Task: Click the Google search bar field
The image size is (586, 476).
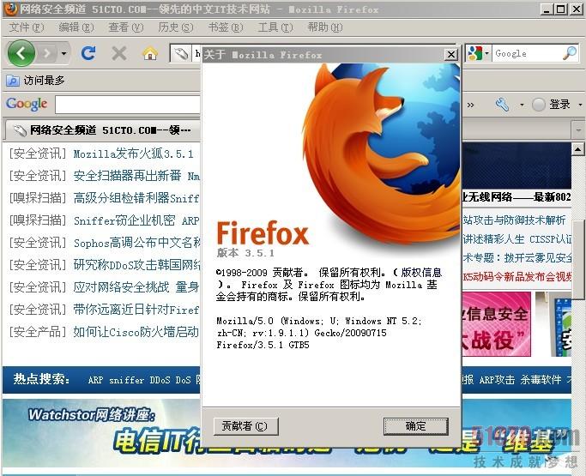Action: pyautogui.click(x=527, y=54)
